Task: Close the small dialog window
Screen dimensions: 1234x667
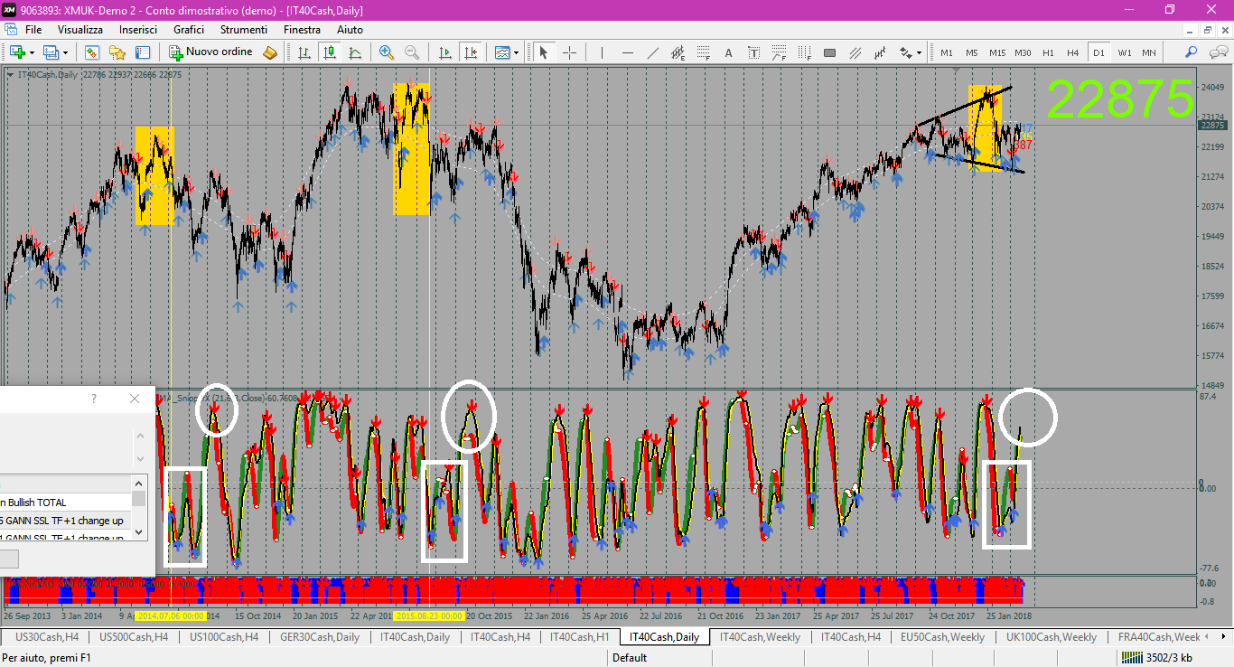Action: pyautogui.click(x=135, y=399)
